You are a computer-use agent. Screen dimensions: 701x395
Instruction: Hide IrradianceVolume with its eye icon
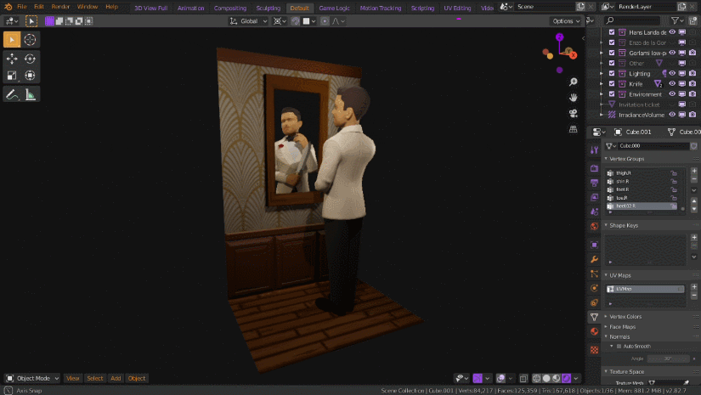(672, 115)
